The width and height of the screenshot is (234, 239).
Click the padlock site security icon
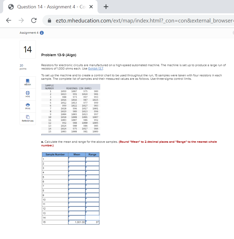49,21
